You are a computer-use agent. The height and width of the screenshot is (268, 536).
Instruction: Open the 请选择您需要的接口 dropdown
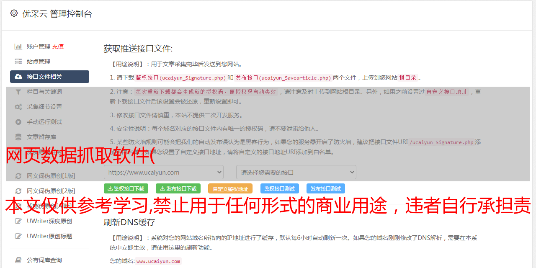(296, 172)
